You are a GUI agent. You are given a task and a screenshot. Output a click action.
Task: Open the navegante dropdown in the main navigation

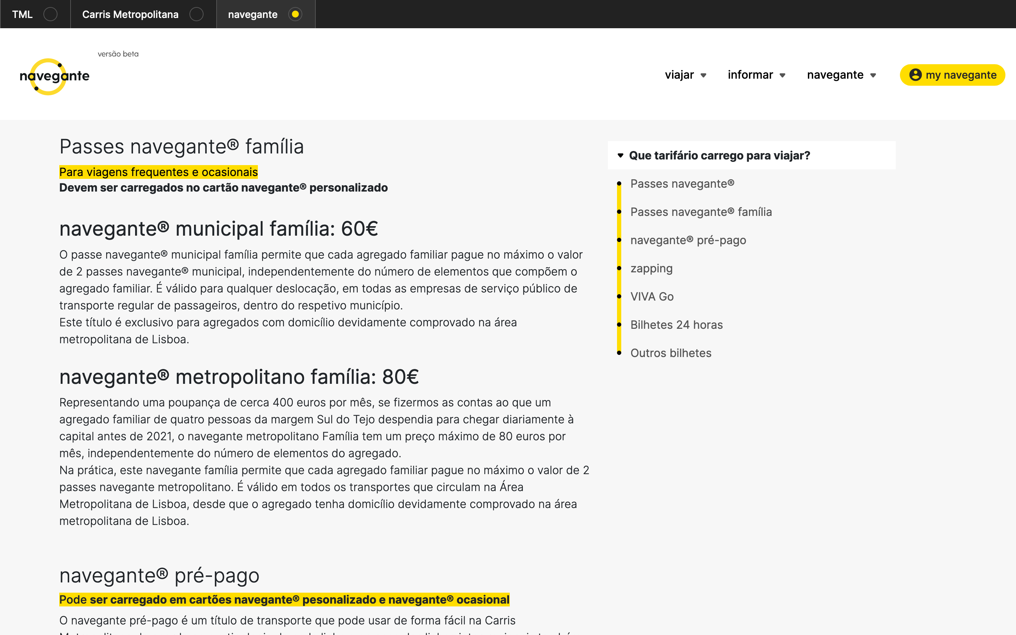pyautogui.click(x=841, y=75)
